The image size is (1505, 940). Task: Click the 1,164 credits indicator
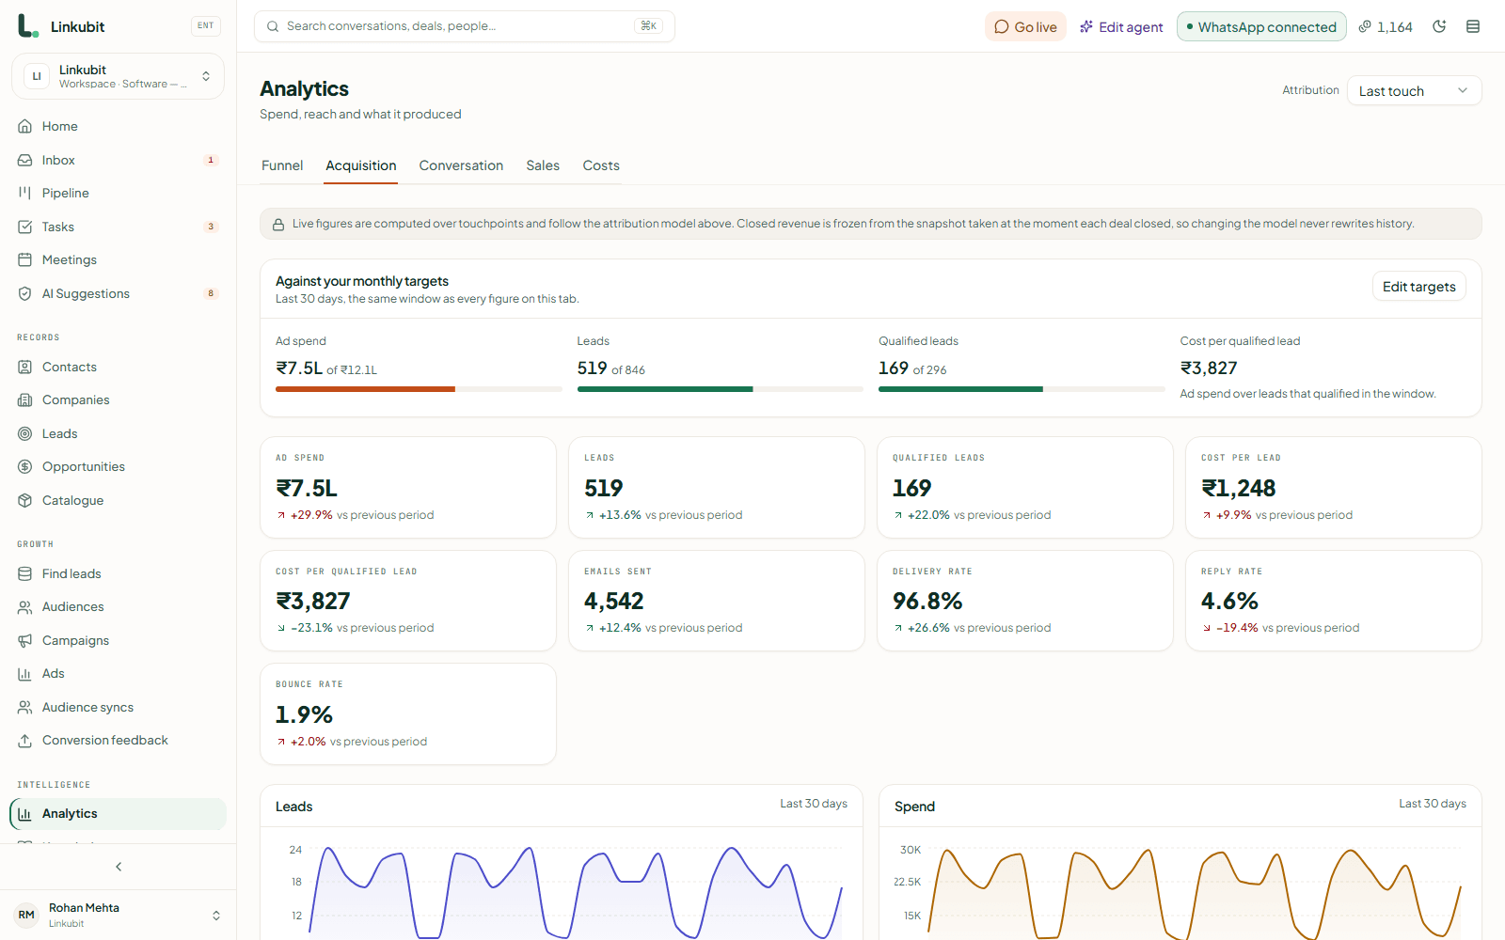1386,26
